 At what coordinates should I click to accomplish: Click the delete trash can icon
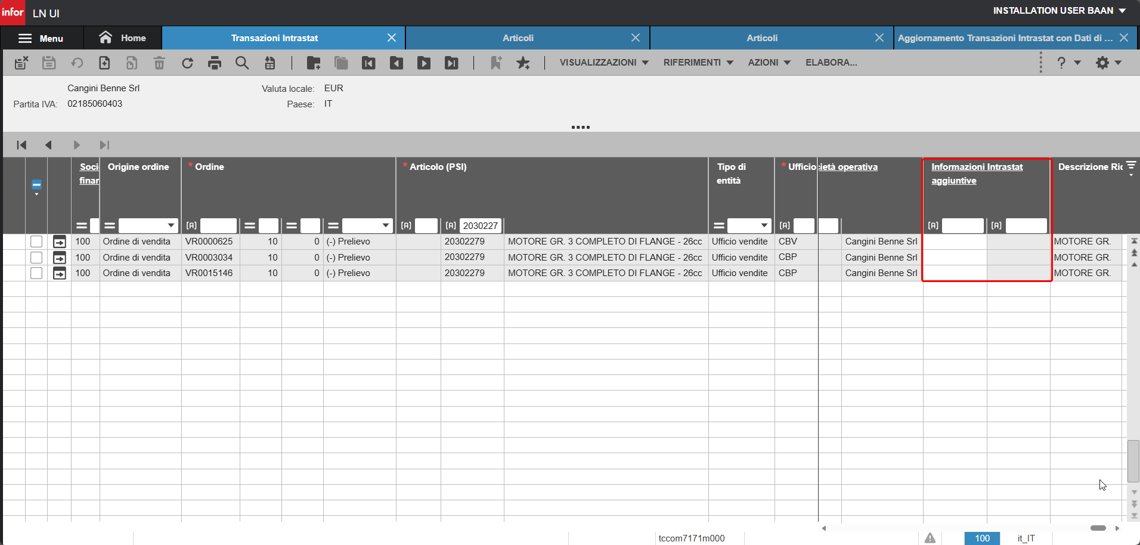point(159,63)
